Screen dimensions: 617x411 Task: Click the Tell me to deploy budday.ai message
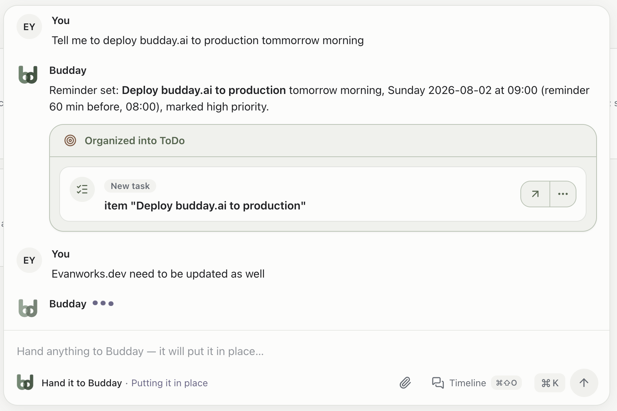[x=208, y=41]
